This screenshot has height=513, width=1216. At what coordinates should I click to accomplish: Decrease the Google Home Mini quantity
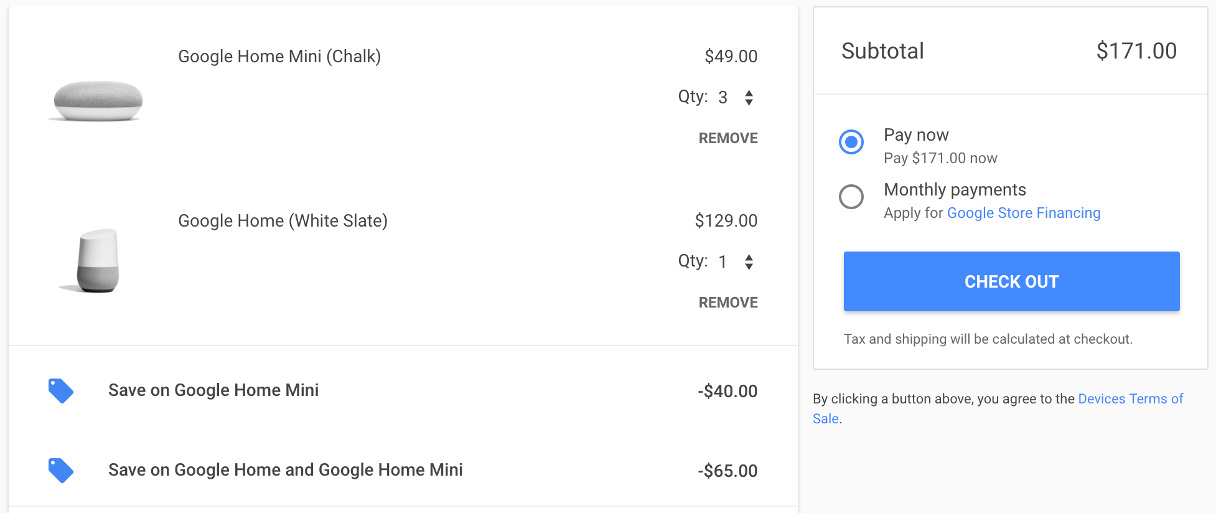(x=749, y=101)
